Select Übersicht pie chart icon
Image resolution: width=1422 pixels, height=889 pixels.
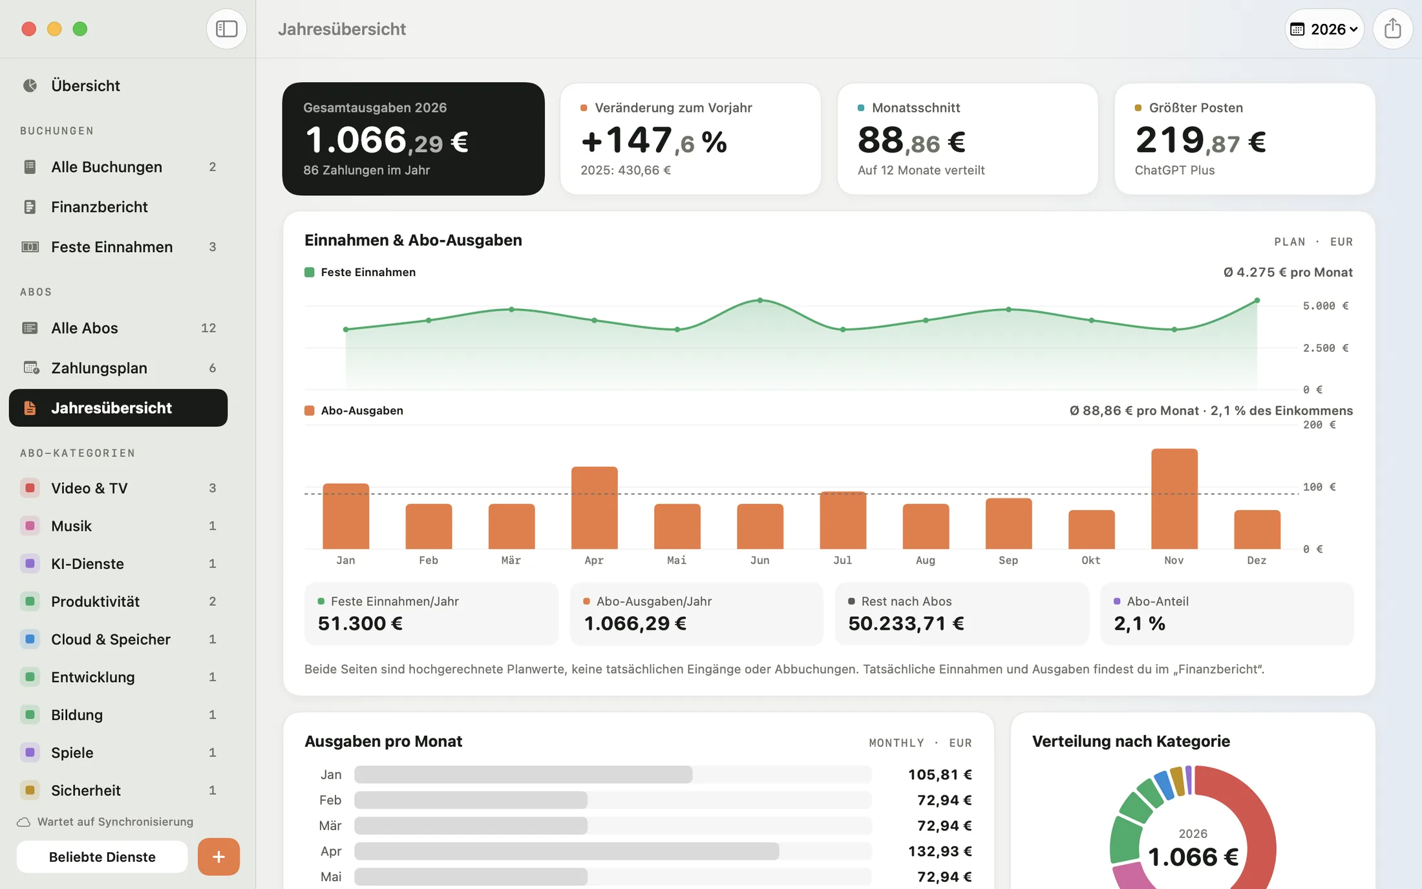click(30, 85)
